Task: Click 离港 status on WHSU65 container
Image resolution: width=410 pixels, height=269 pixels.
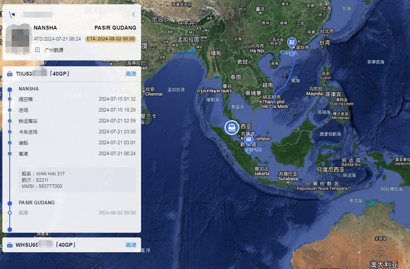Action: pyautogui.click(x=131, y=245)
